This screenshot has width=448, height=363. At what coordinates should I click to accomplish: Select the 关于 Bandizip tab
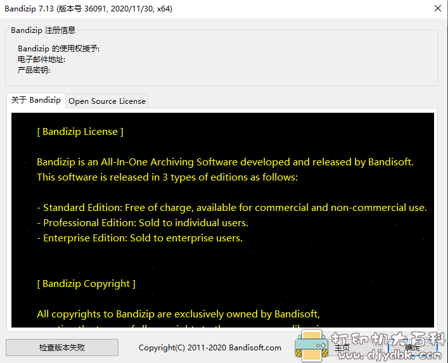[x=36, y=100]
